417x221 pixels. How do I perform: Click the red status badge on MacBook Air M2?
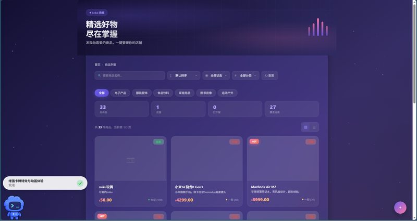click(x=311, y=142)
